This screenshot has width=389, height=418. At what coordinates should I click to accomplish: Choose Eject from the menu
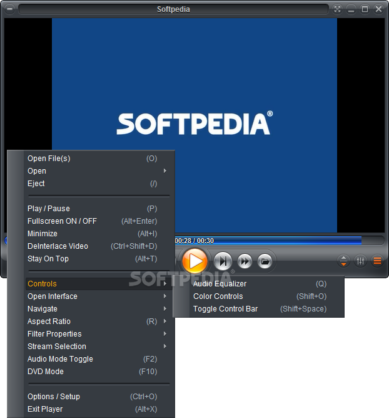(99, 184)
